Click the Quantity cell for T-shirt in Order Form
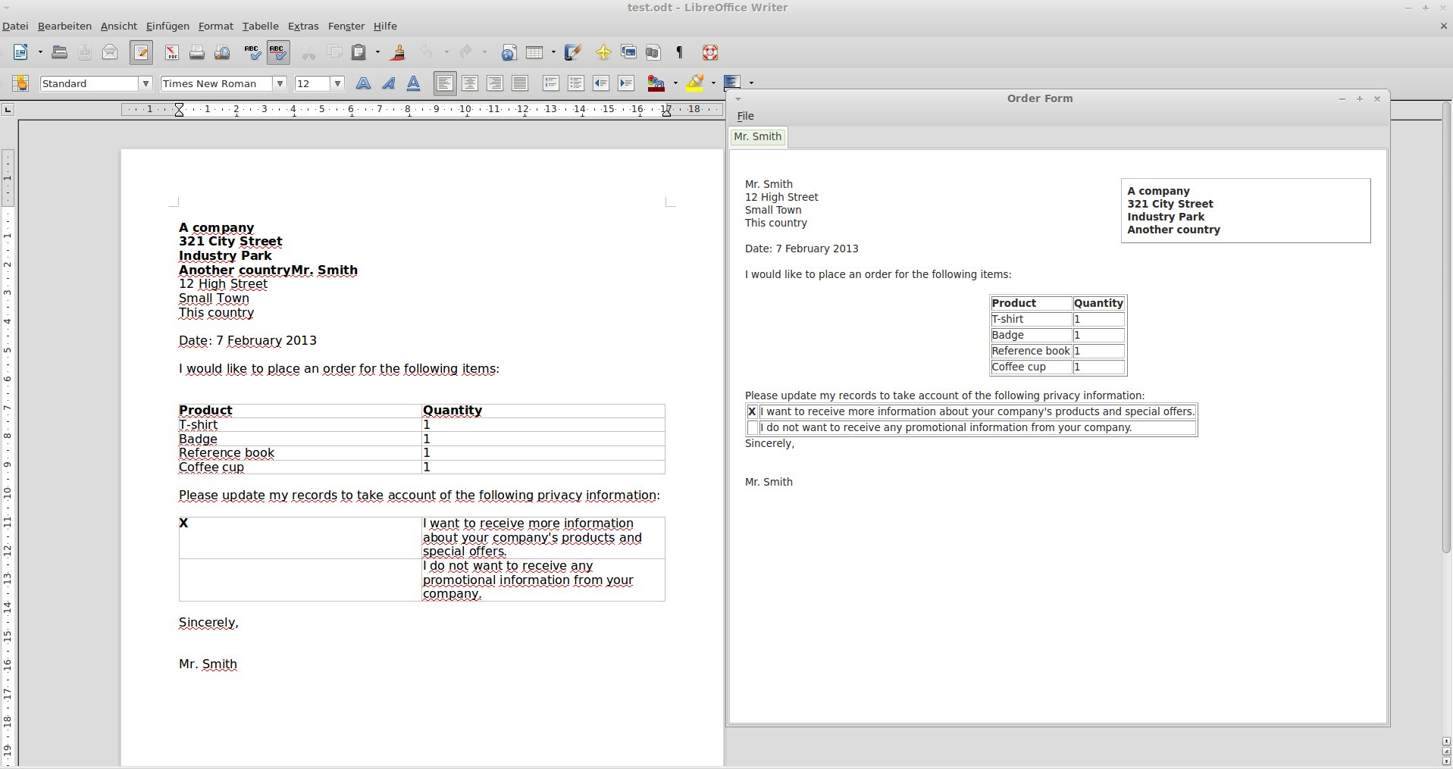Viewport: 1453px width, 769px height. coord(1098,320)
